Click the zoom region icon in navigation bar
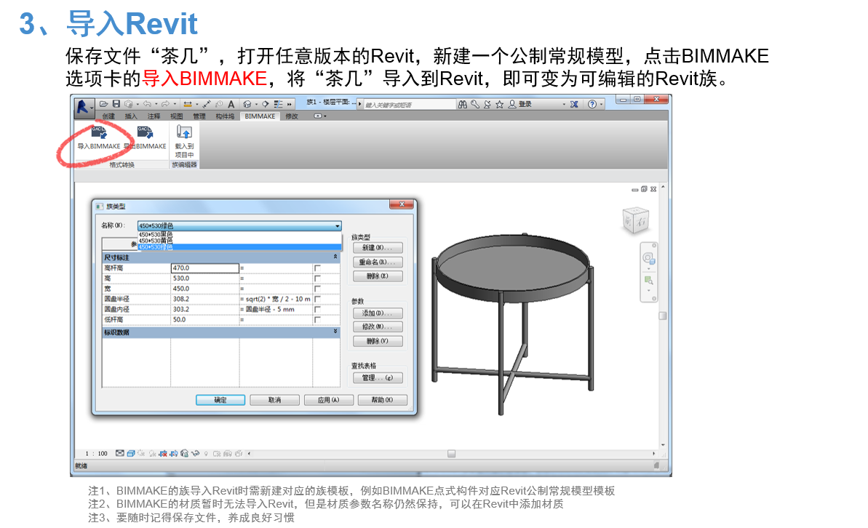 click(648, 281)
